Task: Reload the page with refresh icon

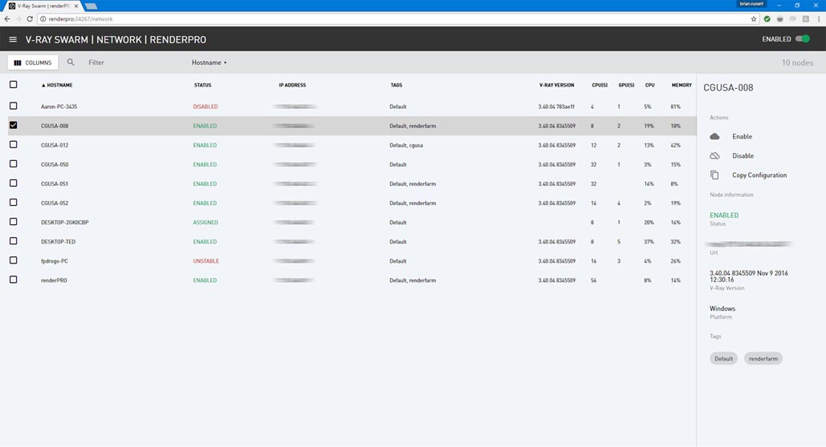Action: [30, 19]
